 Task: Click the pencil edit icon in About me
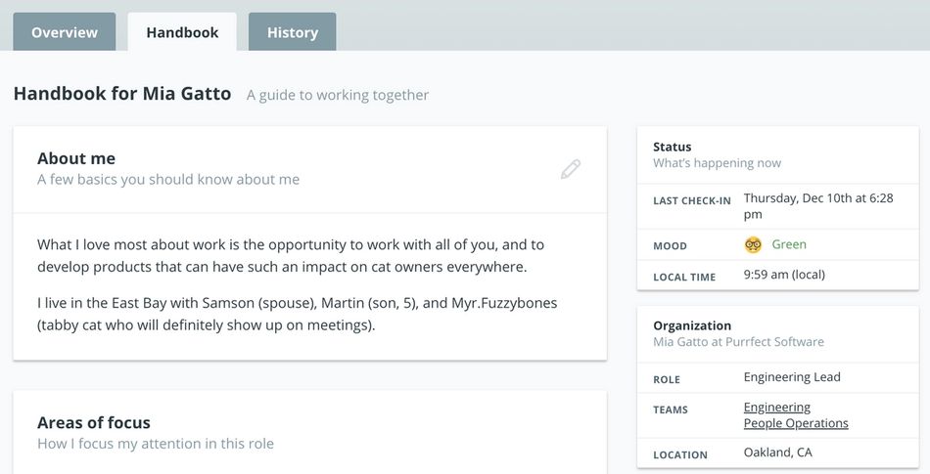(571, 169)
